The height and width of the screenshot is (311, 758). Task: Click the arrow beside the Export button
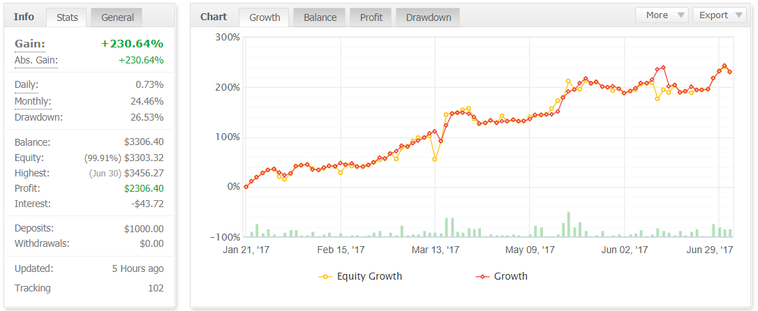738,15
